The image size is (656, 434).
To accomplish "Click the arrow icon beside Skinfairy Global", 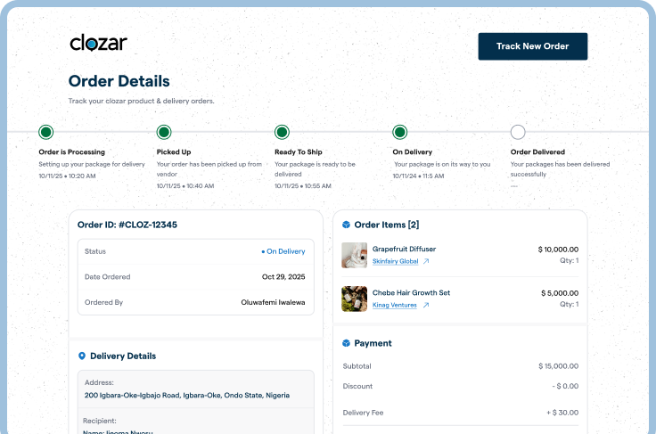I will coord(426,261).
